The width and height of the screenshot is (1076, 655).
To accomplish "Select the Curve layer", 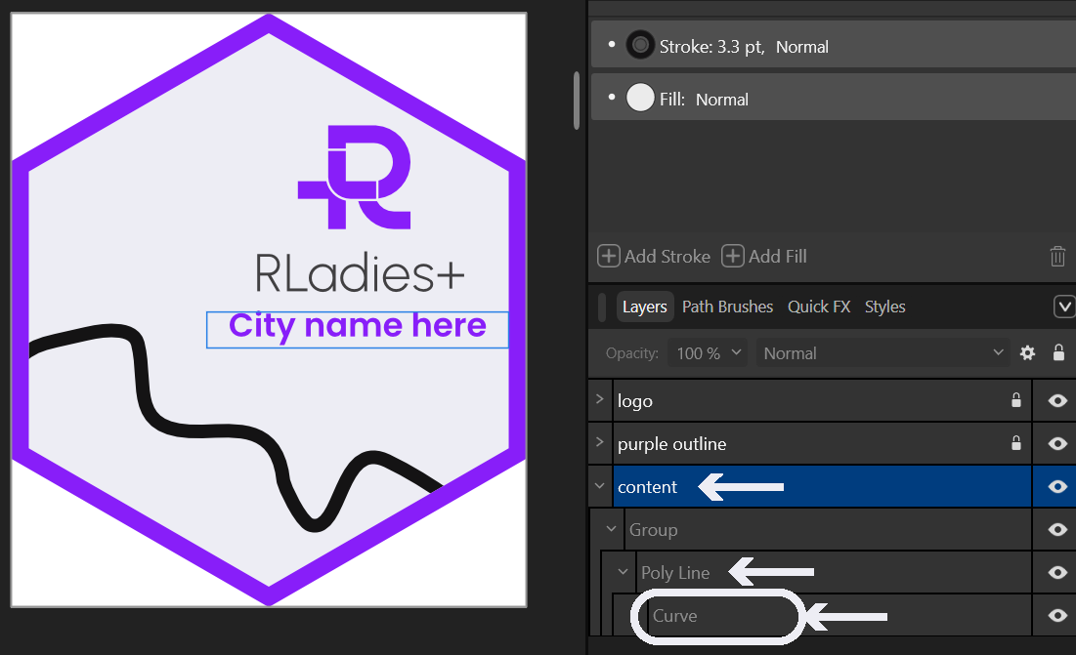I will [x=839, y=615].
